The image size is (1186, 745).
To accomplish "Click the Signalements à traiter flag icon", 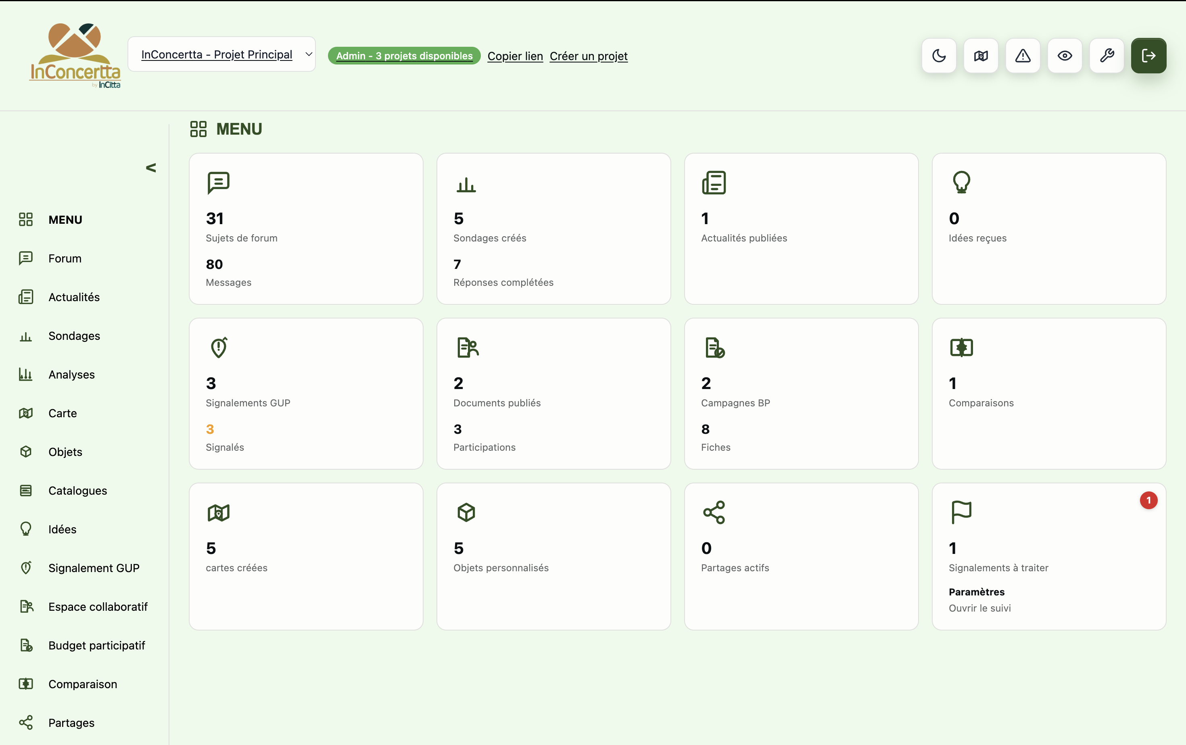I will point(961,513).
